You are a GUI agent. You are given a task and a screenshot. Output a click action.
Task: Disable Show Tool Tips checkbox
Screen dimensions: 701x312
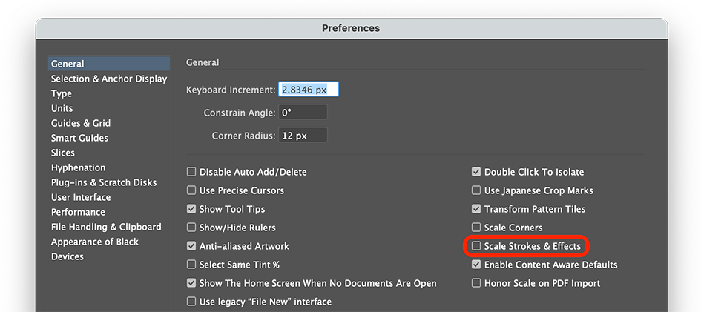click(x=191, y=209)
